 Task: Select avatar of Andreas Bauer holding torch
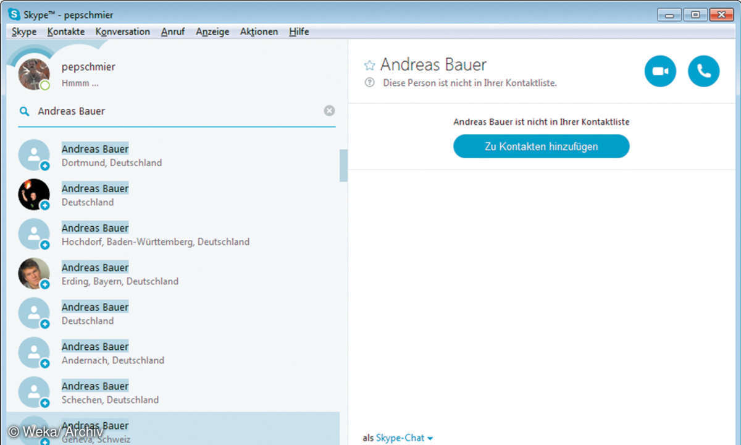click(34, 195)
